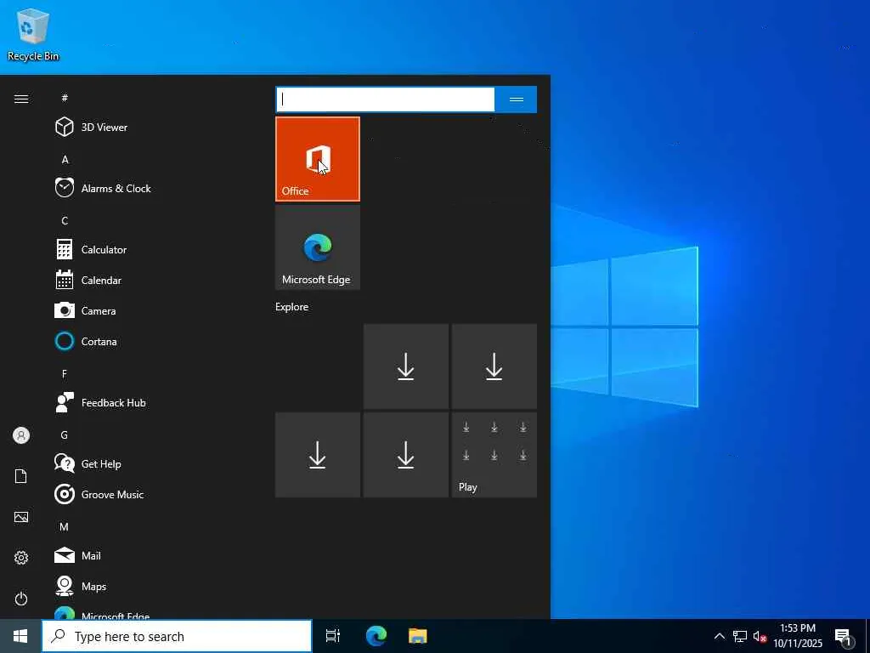870x653 pixels.
Task: Open the Play folder tile
Action: pyautogui.click(x=494, y=454)
